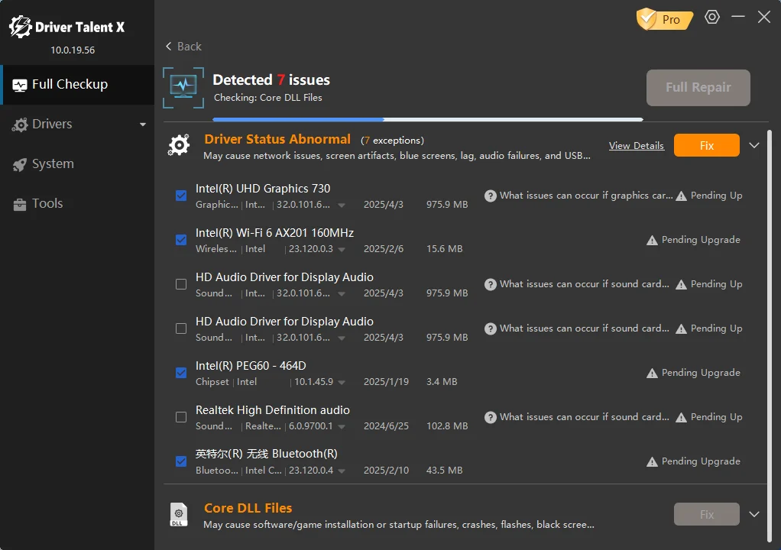
Task: Open the View Details link
Action: click(637, 146)
